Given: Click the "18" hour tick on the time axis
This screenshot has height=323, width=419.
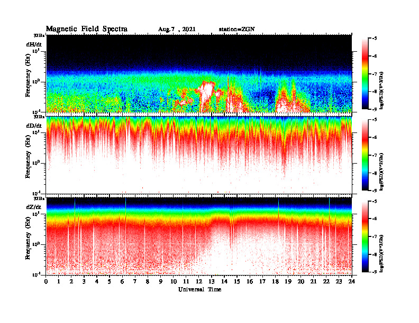Looking at the screenshot, I should tap(275, 282).
